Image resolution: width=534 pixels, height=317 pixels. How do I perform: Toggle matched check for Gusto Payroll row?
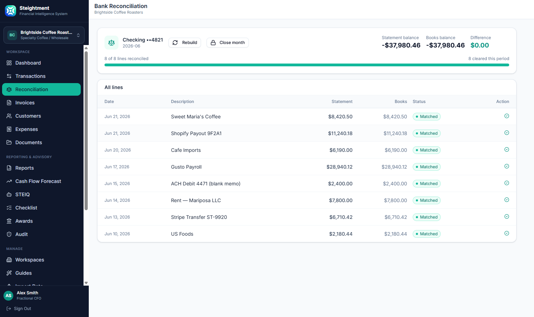[x=507, y=166]
